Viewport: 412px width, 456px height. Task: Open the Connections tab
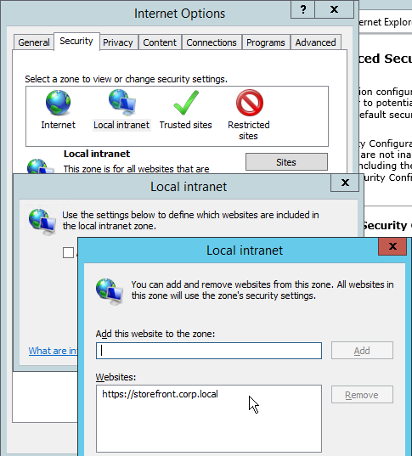[212, 42]
